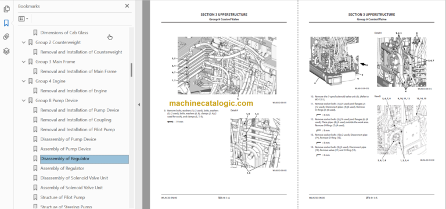Click bookmark icon beside Assembly of Regulator
This screenshot has width=446, height=209.
[35, 168]
